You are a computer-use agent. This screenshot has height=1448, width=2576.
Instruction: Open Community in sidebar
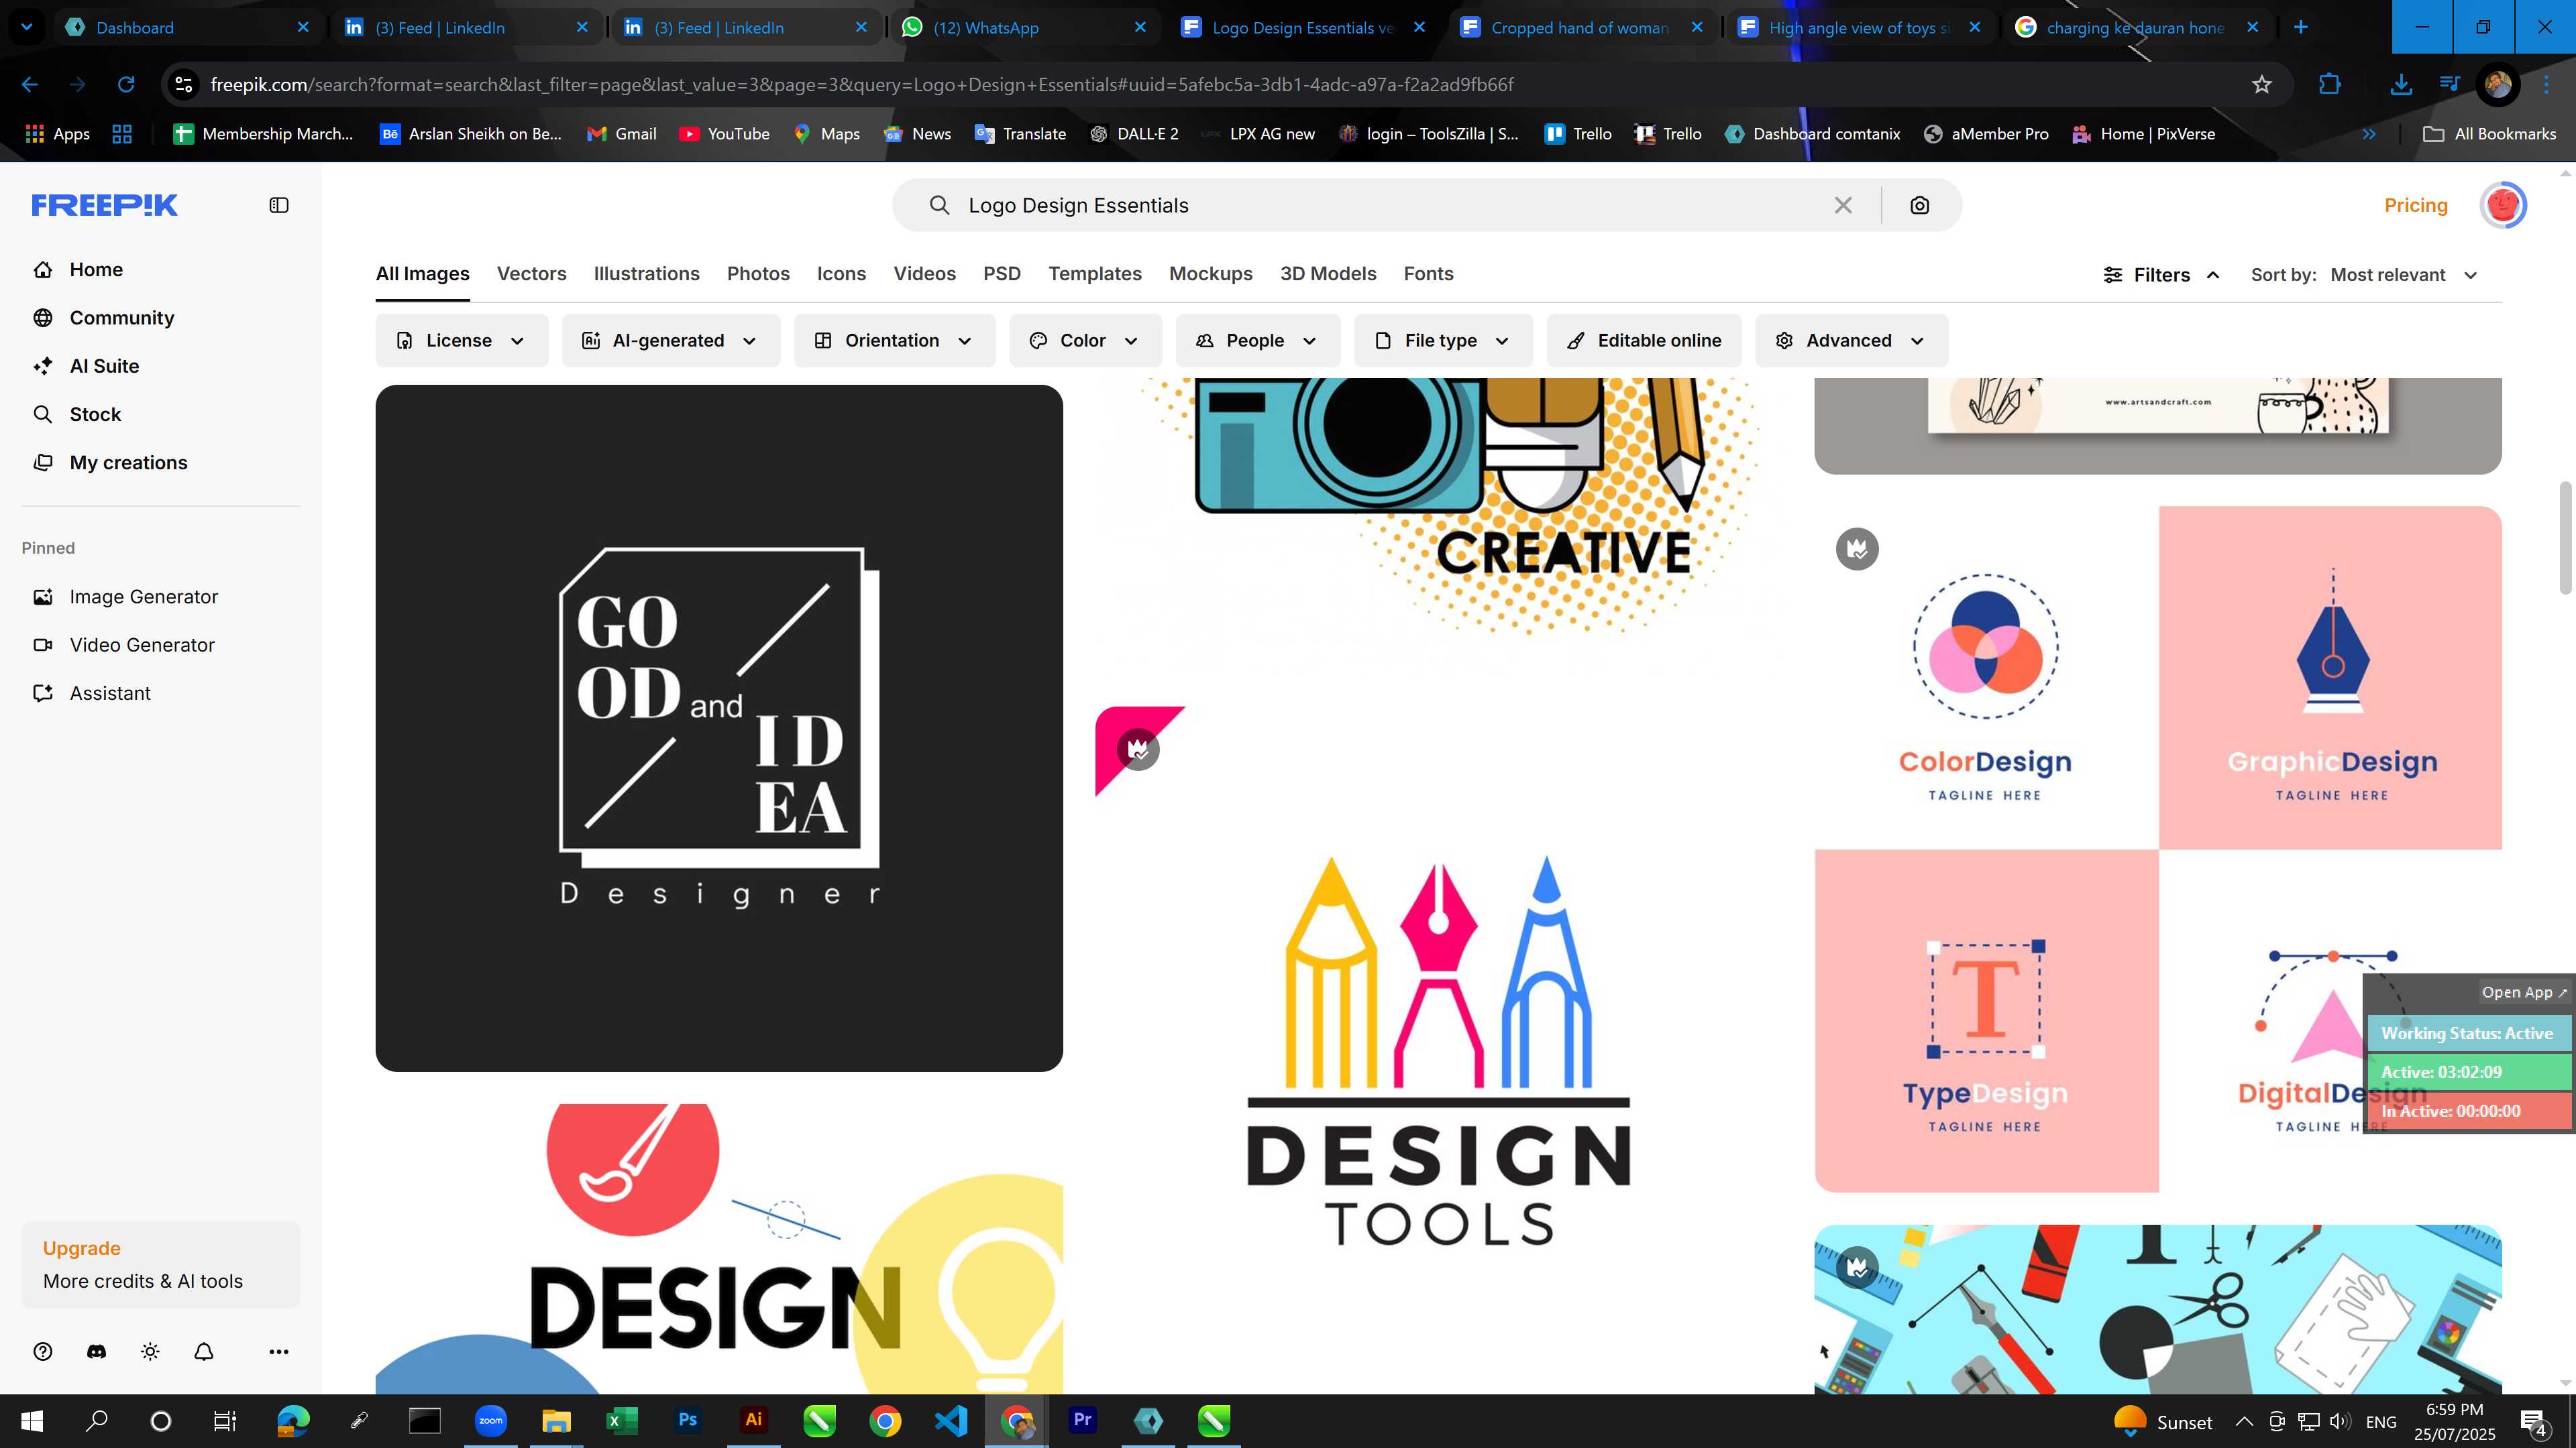(122, 318)
